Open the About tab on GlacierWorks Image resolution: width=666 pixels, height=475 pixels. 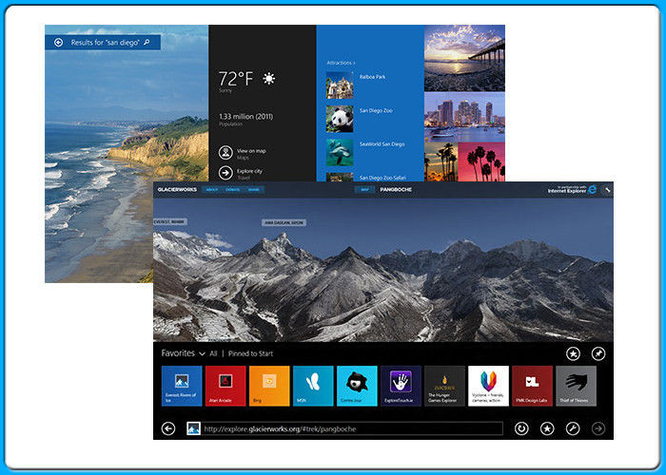[211, 190]
